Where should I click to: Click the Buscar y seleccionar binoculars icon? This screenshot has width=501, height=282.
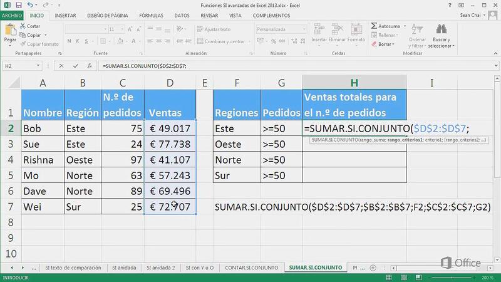(x=441, y=31)
